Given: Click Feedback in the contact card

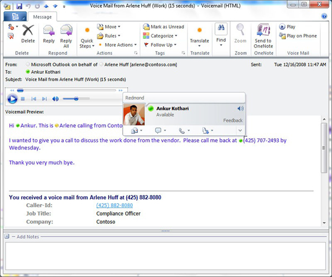Looking at the screenshot, I should (x=232, y=120).
